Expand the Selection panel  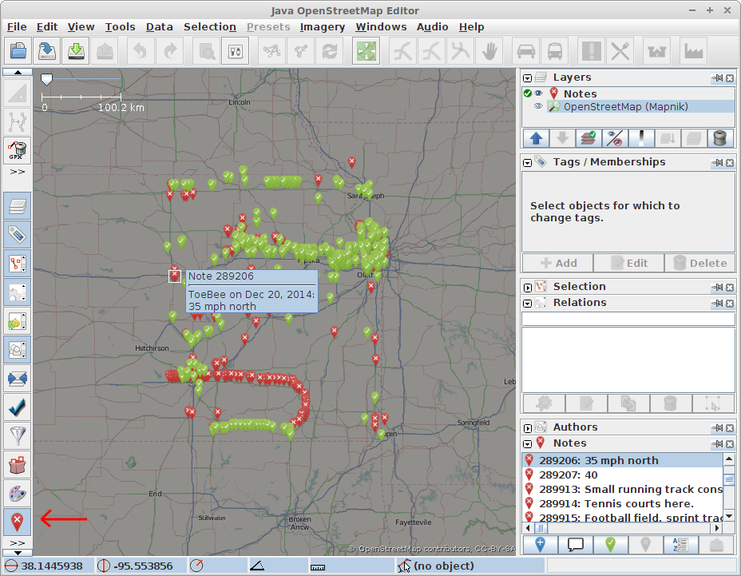pos(528,286)
